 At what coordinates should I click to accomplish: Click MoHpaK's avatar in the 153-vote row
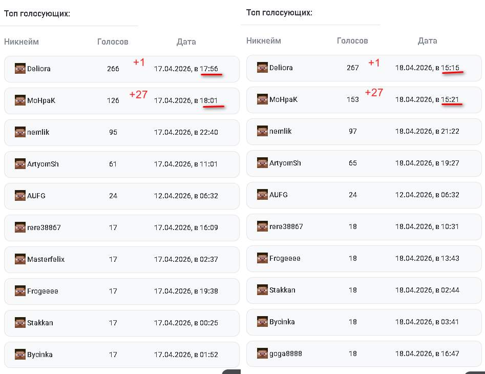(x=262, y=99)
